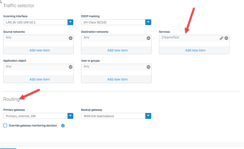
Task: Add new item to Application object
Action: point(40,79)
